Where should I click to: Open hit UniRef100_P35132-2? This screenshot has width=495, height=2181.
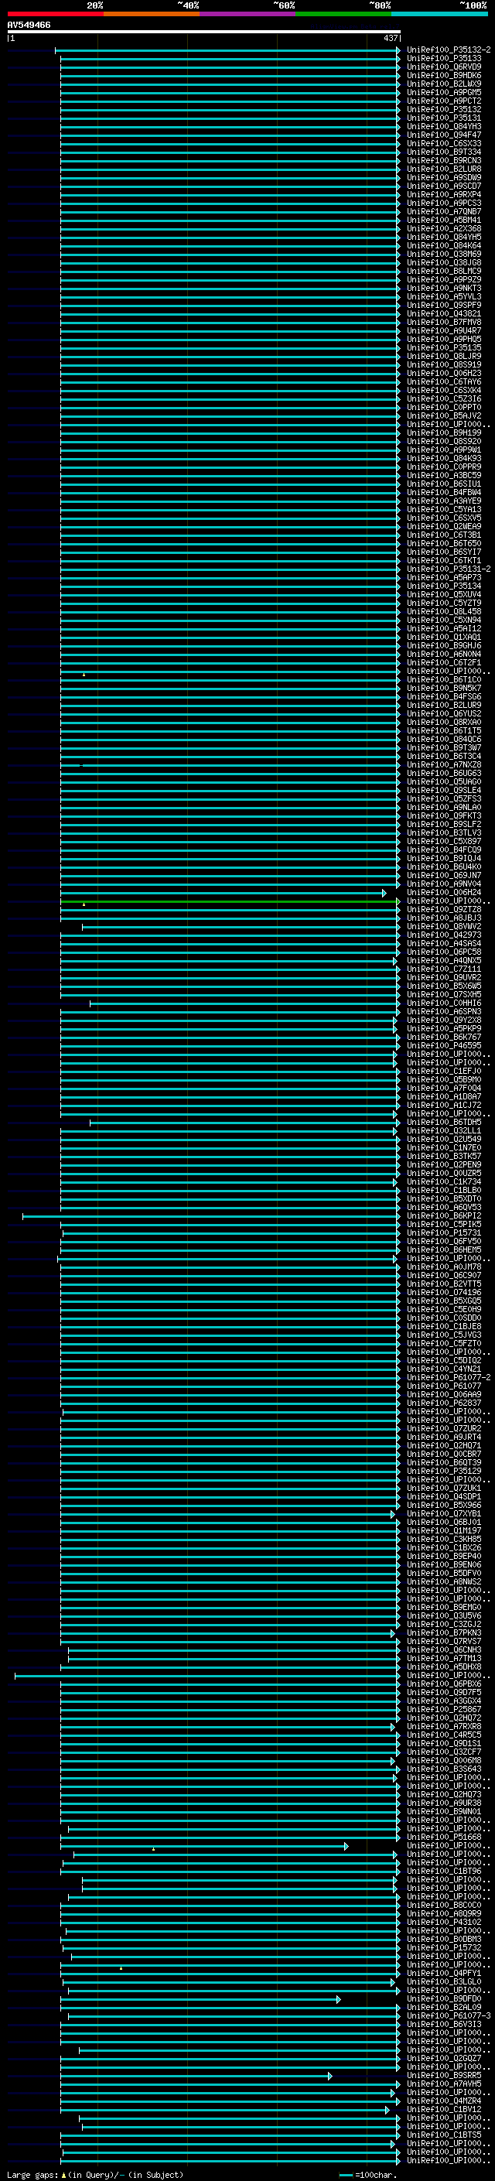click(449, 50)
